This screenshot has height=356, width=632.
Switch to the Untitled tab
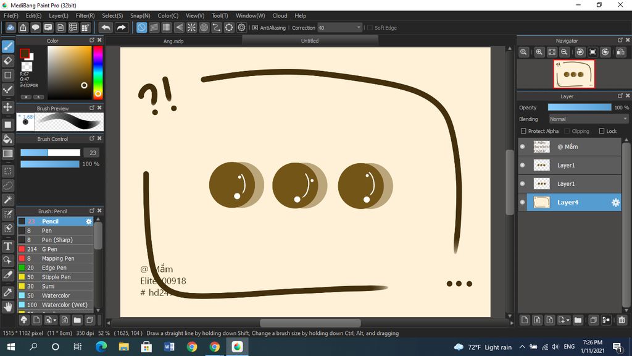pyautogui.click(x=310, y=40)
